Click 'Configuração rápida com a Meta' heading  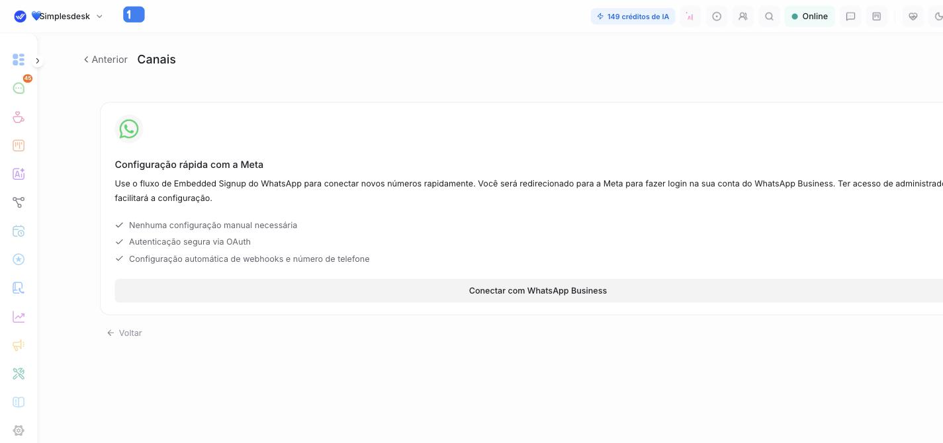(x=189, y=165)
